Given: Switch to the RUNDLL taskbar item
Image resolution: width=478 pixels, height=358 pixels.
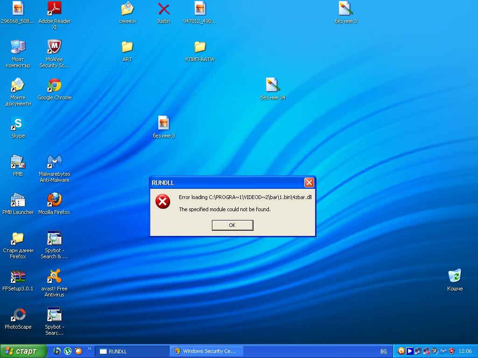Looking at the screenshot, I should (132, 351).
